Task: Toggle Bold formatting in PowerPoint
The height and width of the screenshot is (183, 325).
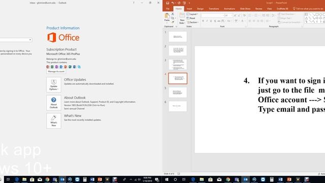Action: tap(203, 21)
